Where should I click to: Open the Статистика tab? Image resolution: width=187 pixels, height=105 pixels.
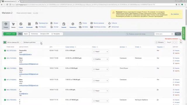34,34
